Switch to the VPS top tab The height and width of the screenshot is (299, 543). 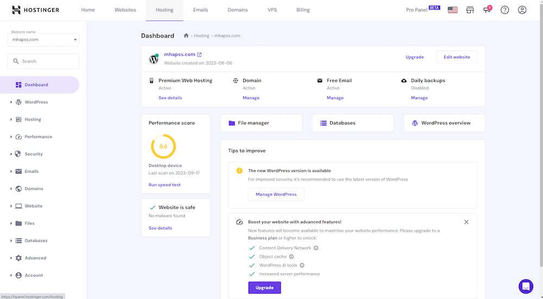click(272, 10)
